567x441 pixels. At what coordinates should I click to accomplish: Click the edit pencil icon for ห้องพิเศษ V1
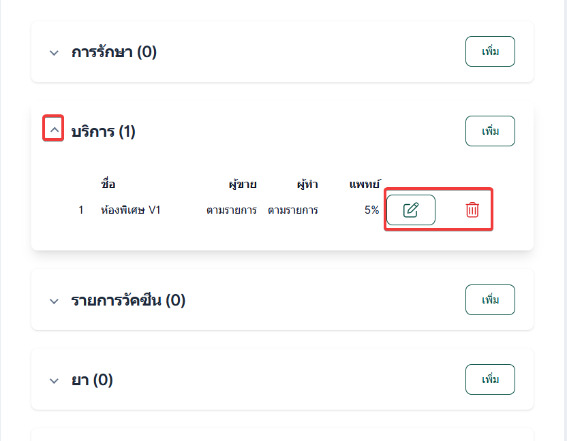click(410, 210)
